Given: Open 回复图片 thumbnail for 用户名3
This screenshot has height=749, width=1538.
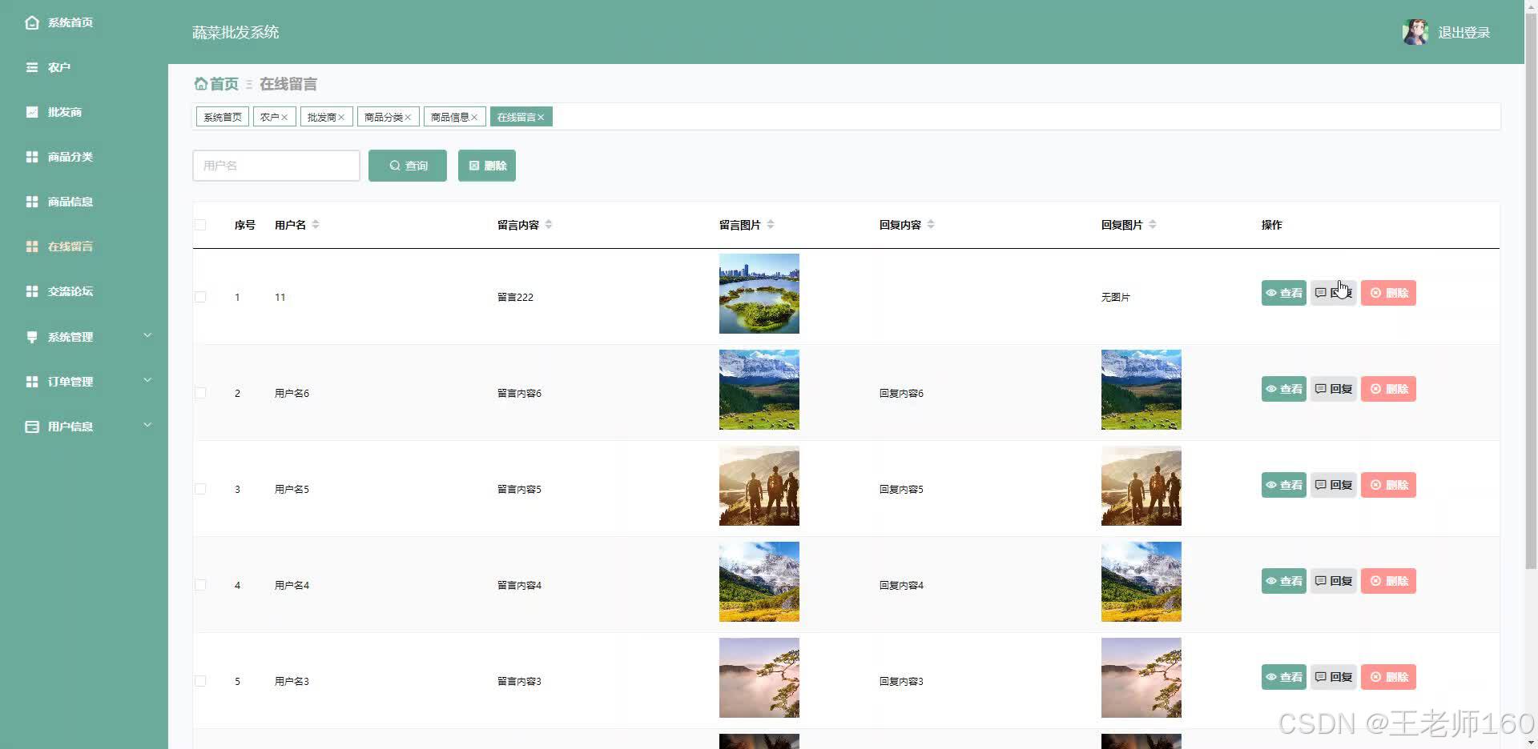Looking at the screenshot, I should (1141, 678).
